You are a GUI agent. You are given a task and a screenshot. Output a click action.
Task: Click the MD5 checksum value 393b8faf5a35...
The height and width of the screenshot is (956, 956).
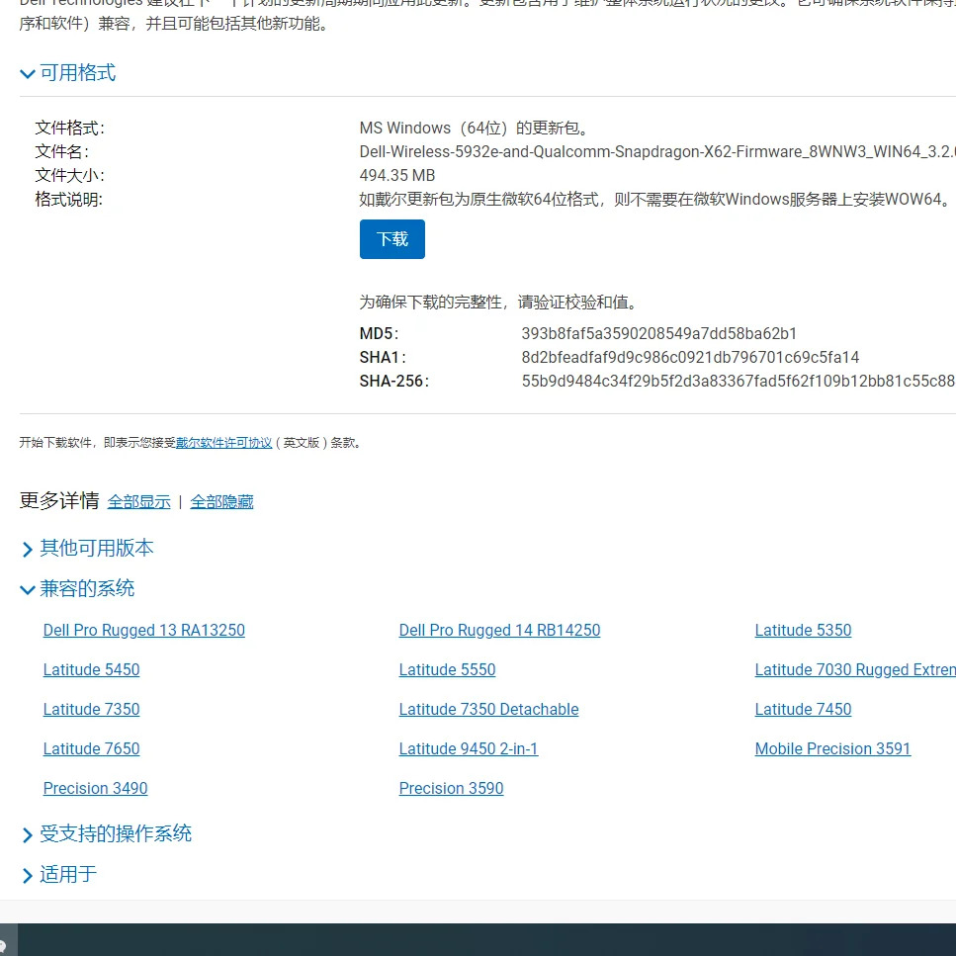point(659,333)
